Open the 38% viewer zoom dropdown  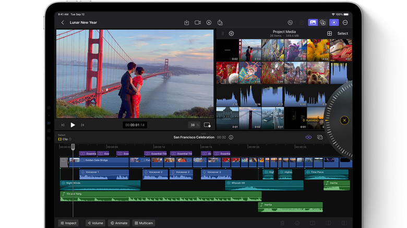[194, 125]
